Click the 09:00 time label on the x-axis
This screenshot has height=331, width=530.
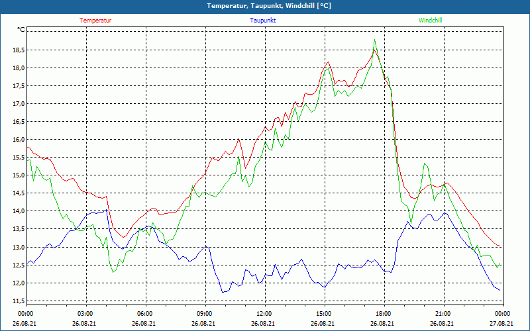(x=205, y=314)
